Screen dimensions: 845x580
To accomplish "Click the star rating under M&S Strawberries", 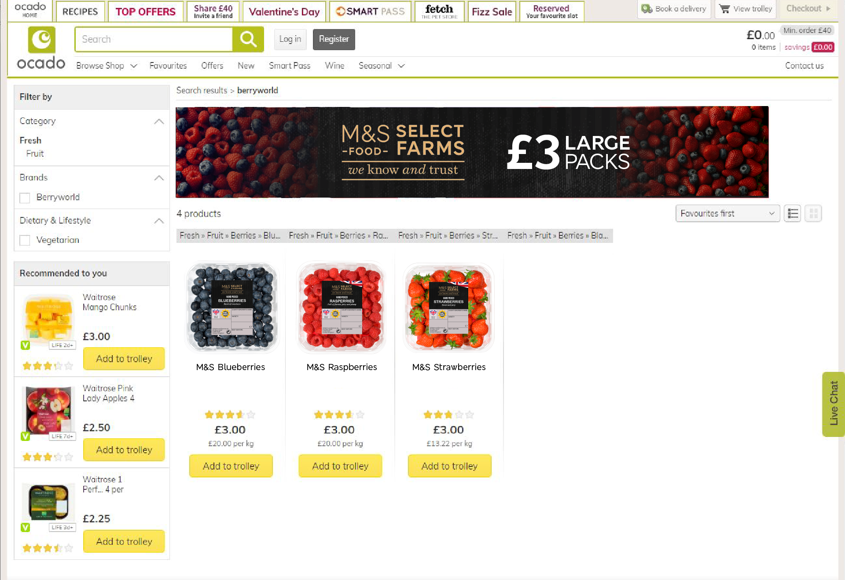I will click(x=448, y=415).
